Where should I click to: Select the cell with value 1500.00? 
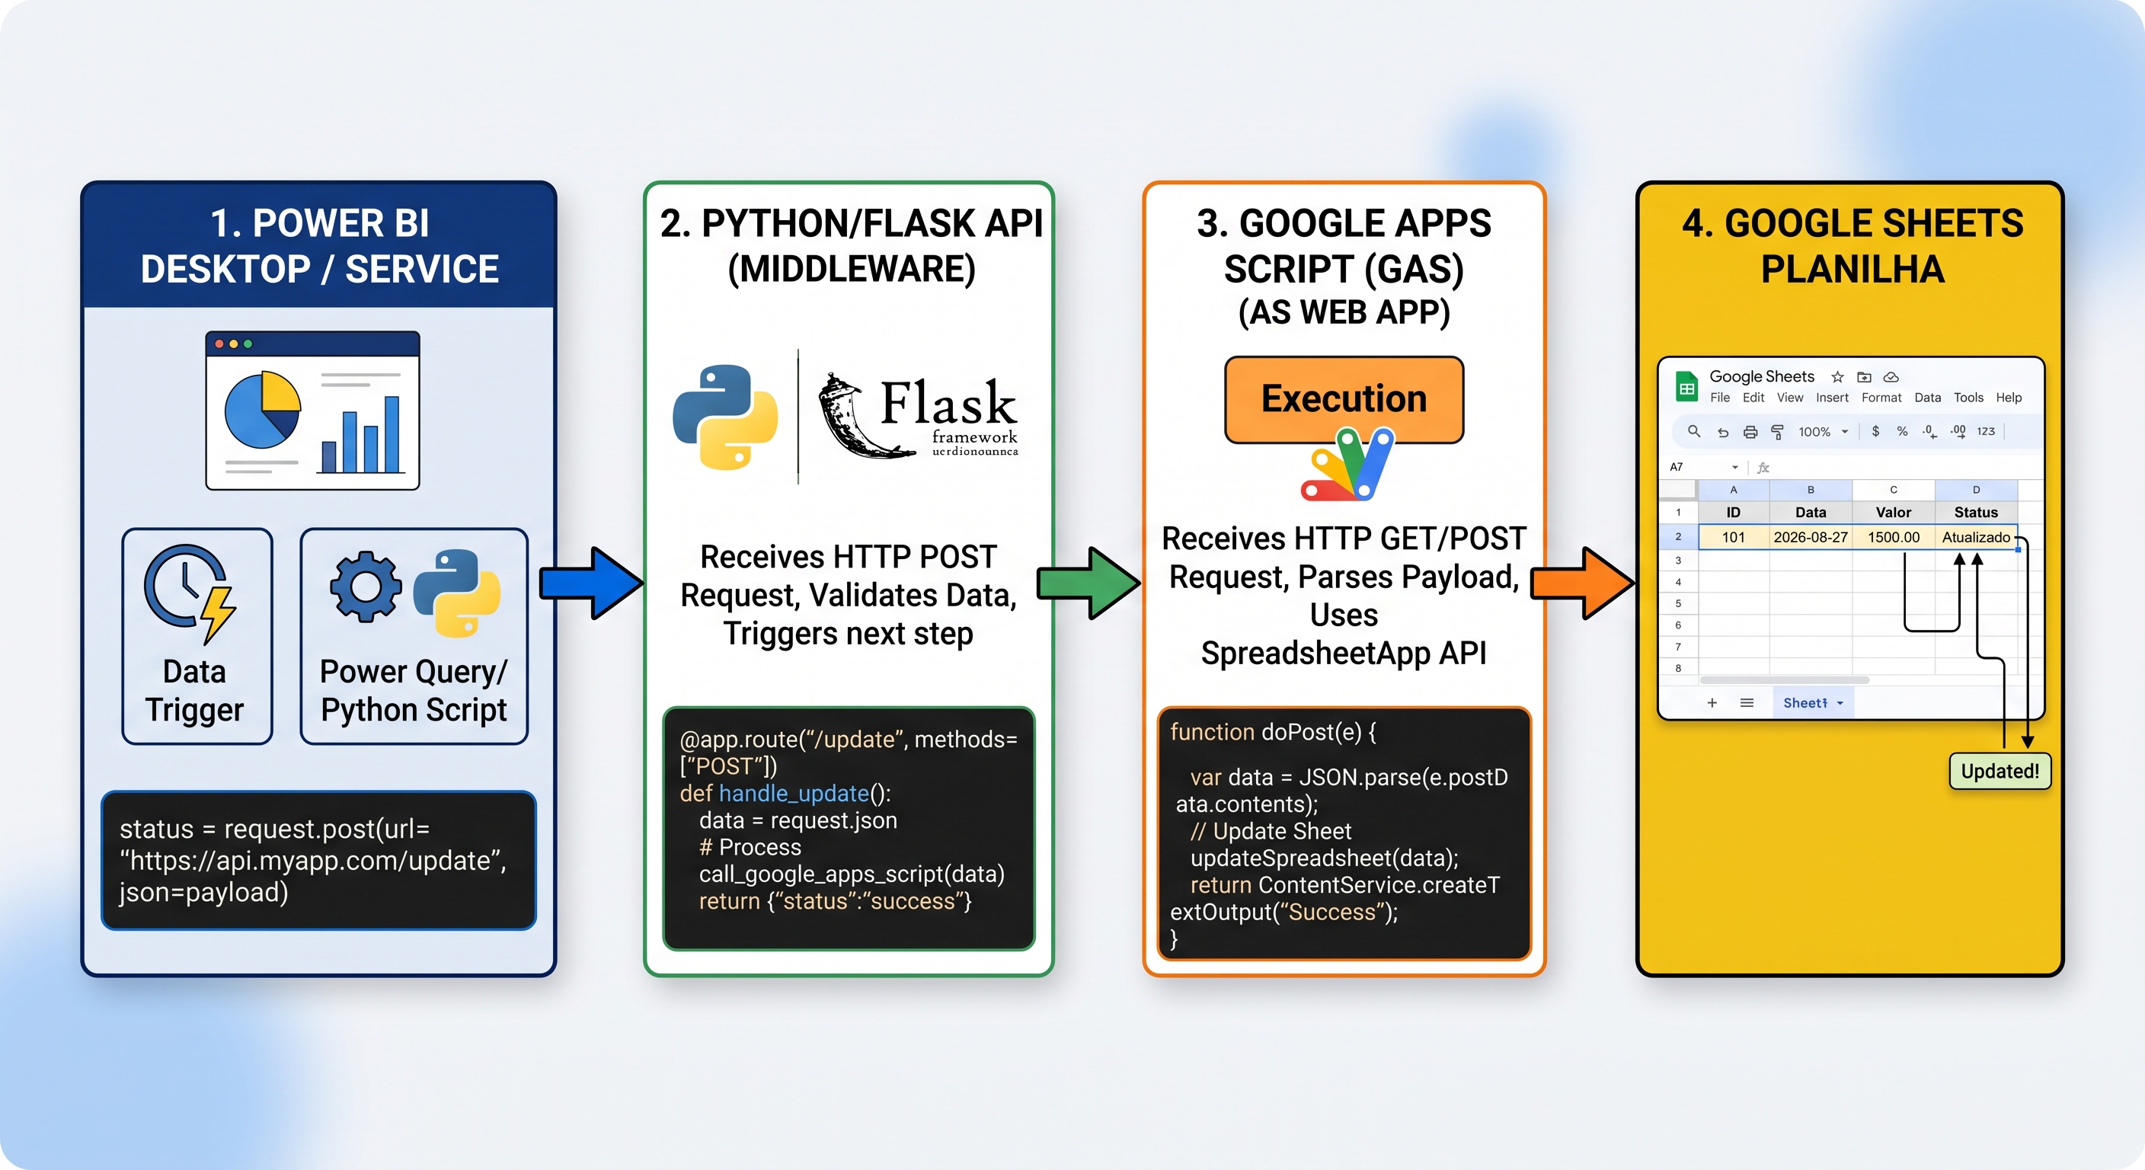(1894, 537)
